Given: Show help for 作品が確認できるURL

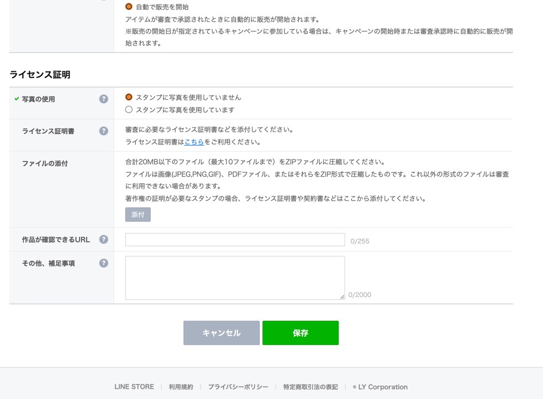Looking at the screenshot, I should tap(103, 240).
